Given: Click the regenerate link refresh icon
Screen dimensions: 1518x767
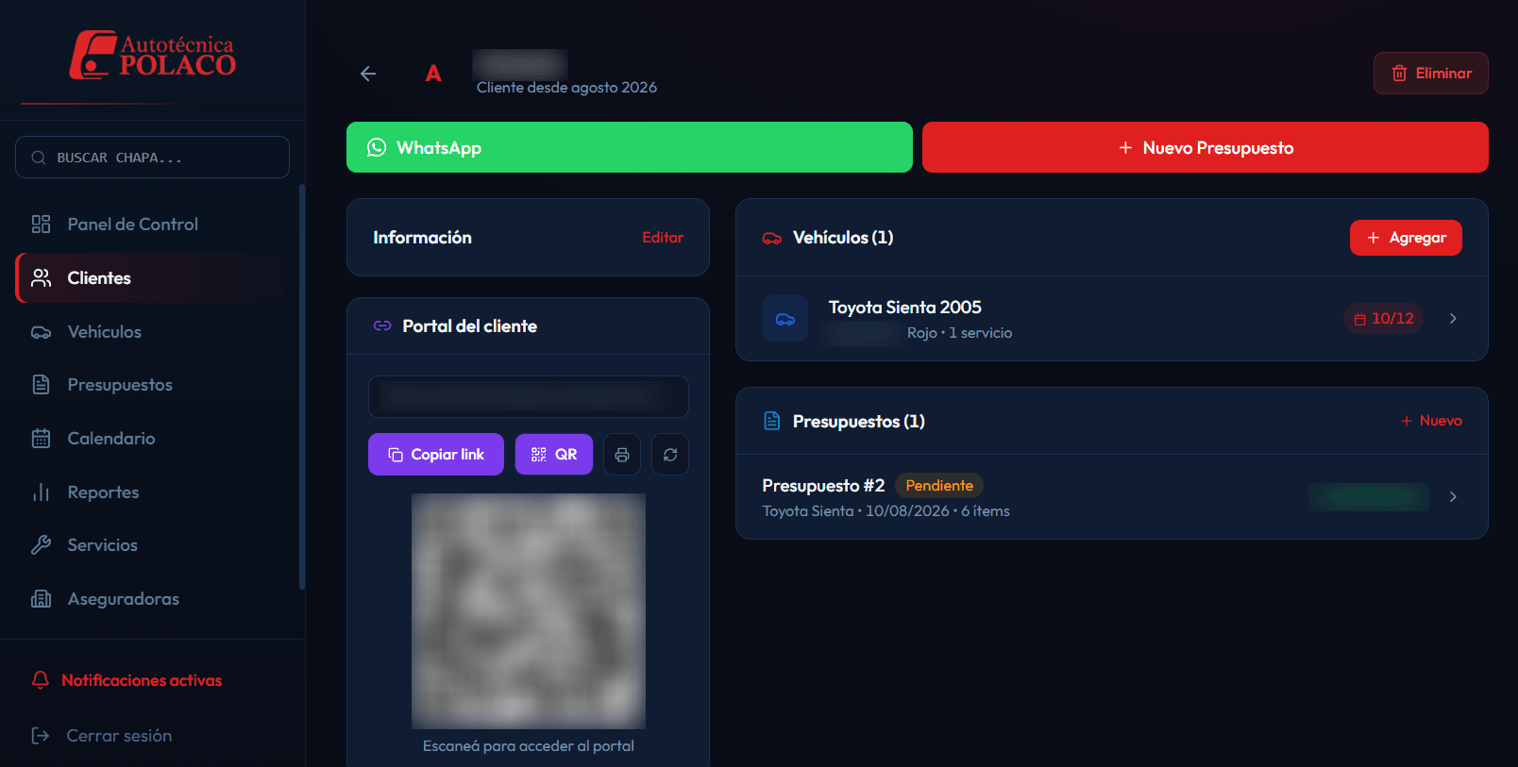Looking at the screenshot, I should (x=670, y=455).
